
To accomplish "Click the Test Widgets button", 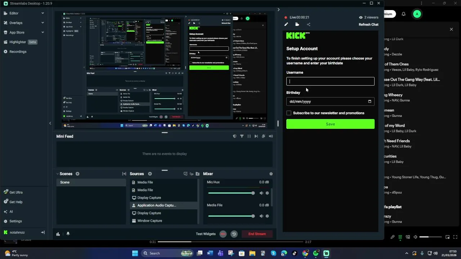I will pyautogui.click(x=206, y=234).
